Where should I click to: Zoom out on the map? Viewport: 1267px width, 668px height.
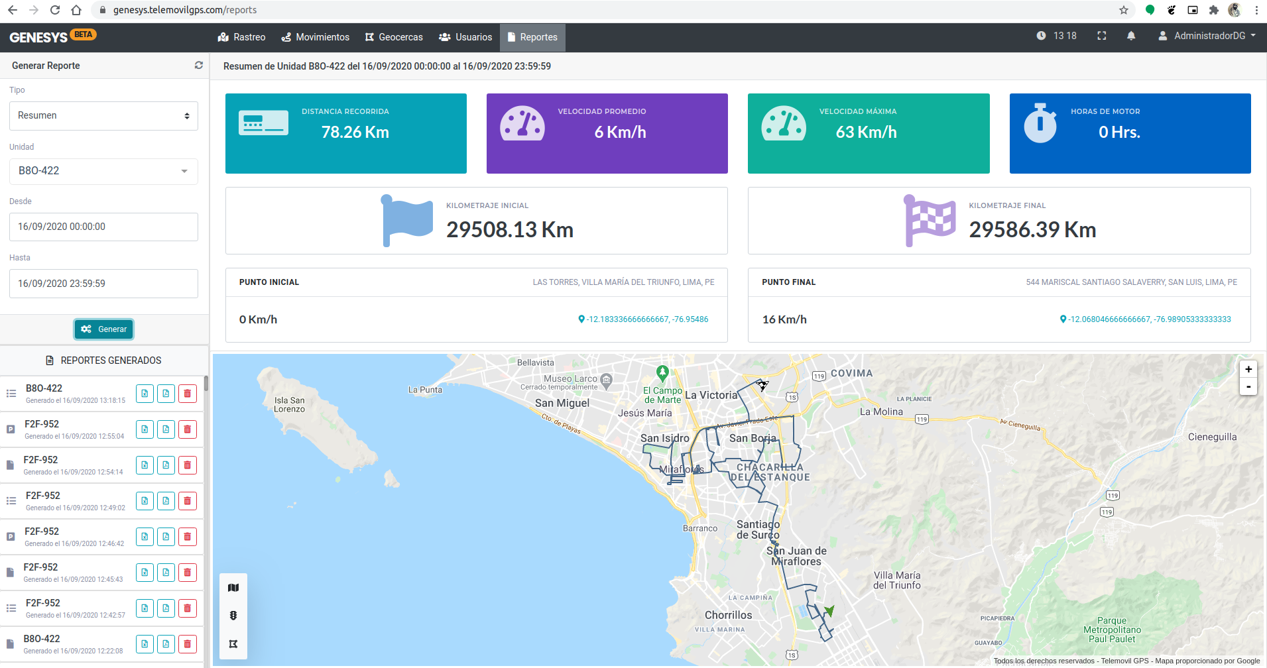click(1248, 387)
